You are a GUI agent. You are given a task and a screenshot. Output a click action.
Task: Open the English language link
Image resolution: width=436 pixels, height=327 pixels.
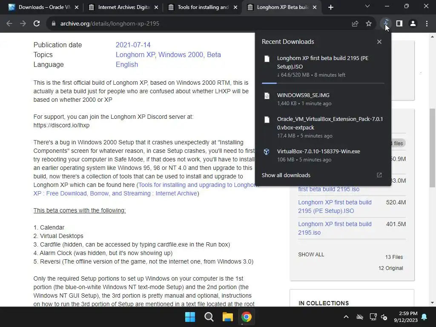pyautogui.click(x=127, y=64)
